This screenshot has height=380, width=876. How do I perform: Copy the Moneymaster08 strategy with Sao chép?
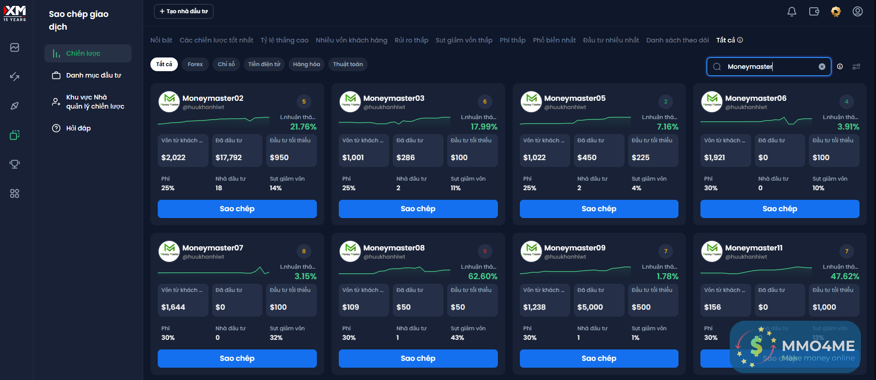pos(418,359)
